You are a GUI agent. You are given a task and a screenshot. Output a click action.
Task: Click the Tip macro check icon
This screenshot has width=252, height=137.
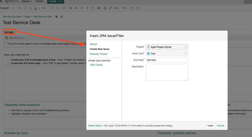point(7,38)
